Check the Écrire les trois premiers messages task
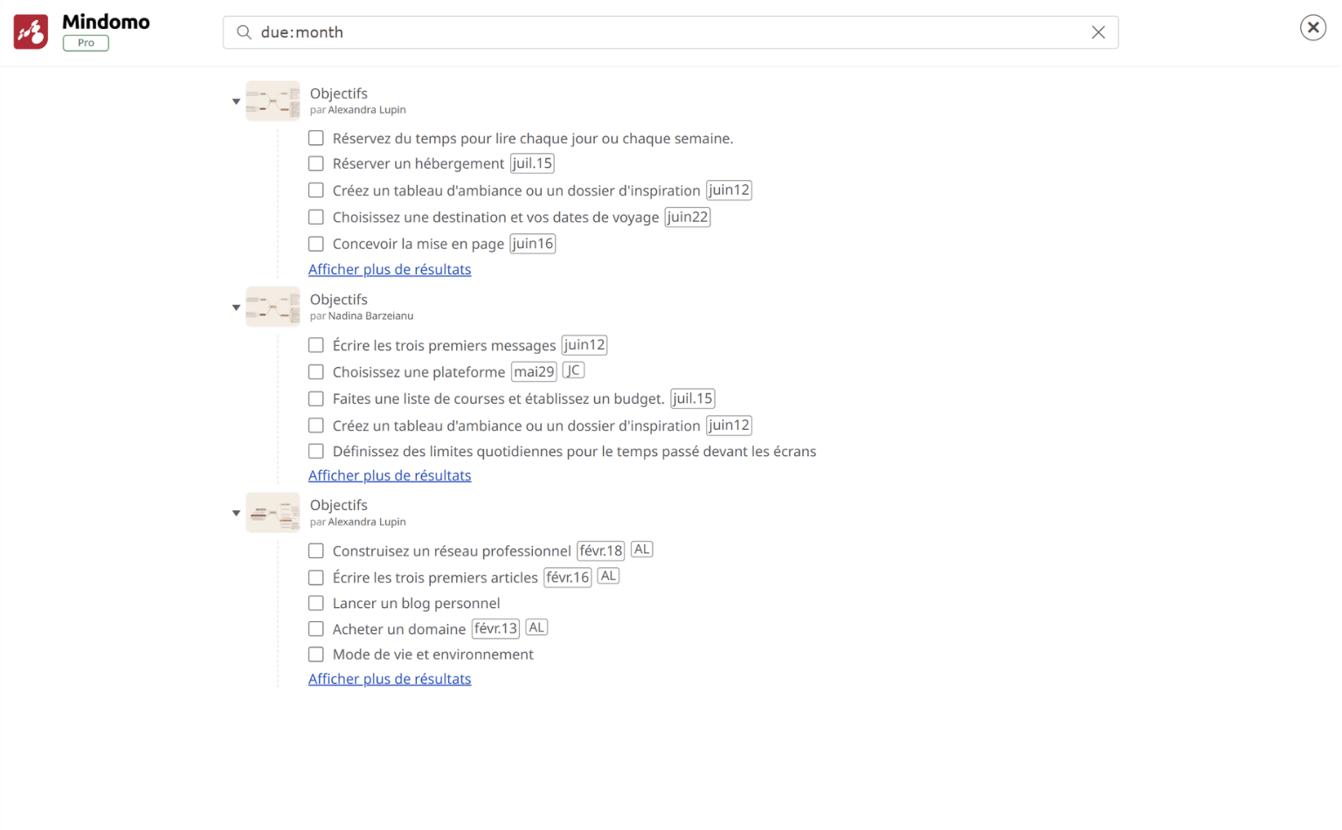 315,344
